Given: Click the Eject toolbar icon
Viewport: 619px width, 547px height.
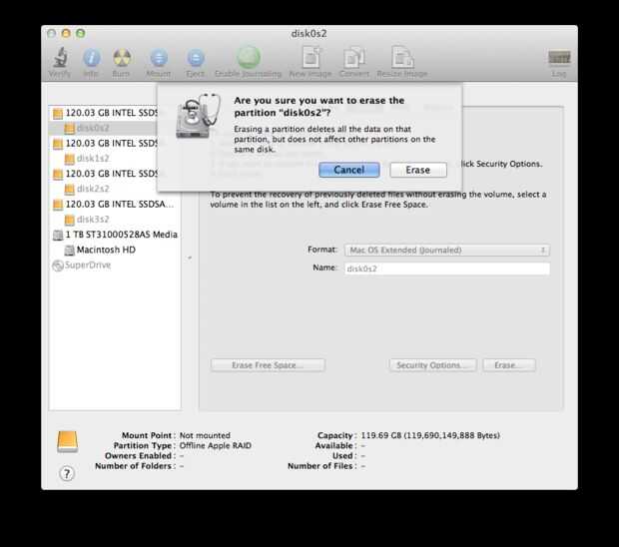Looking at the screenshot, I should 196,58.
